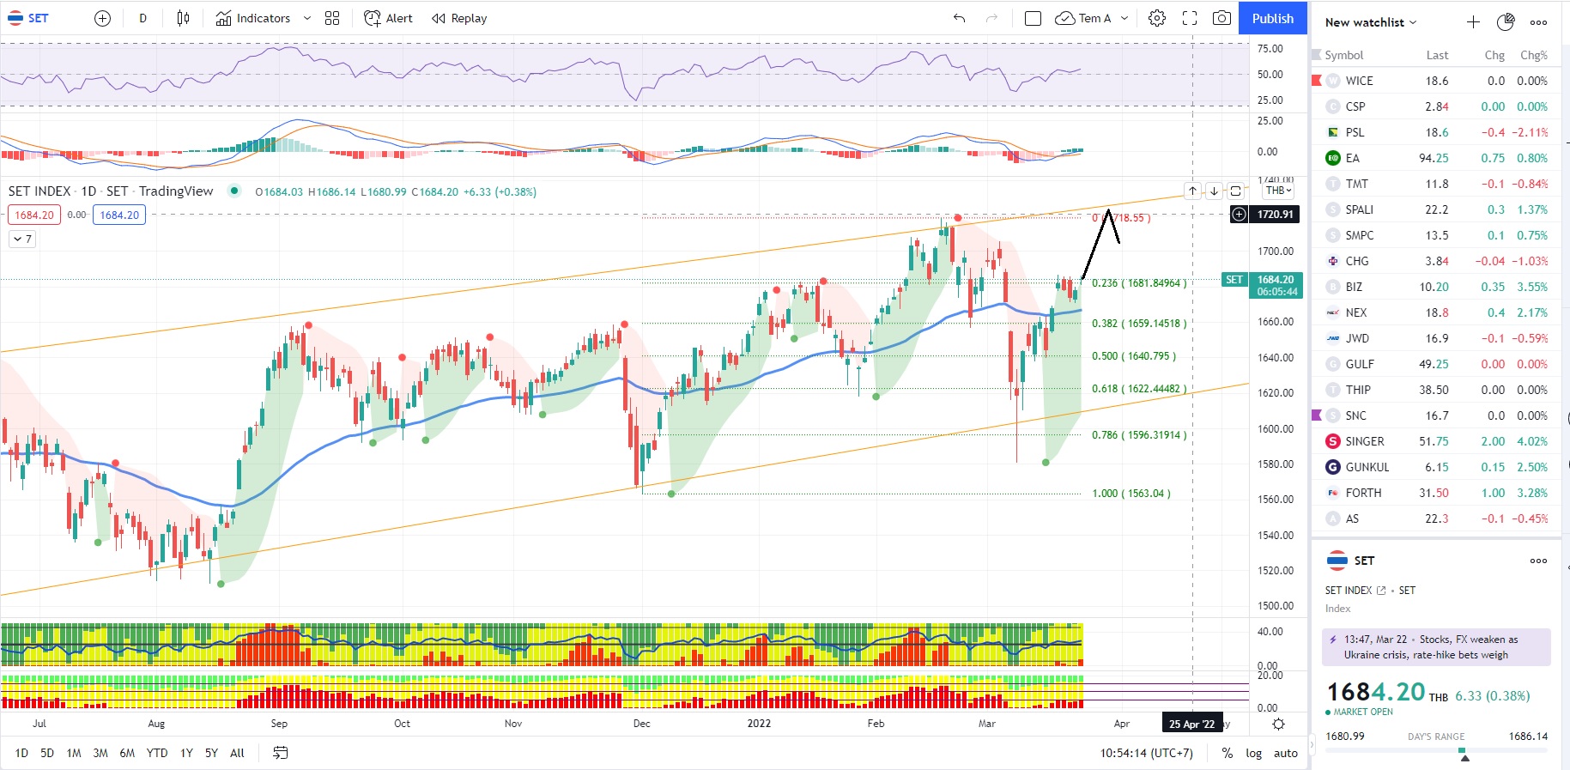
Task: Open THB currency dropdown
Action: point(1277,191)
